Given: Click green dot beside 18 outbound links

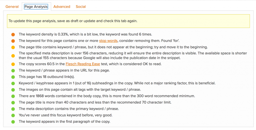Looking at the screenshot, I should click(13, 77).
